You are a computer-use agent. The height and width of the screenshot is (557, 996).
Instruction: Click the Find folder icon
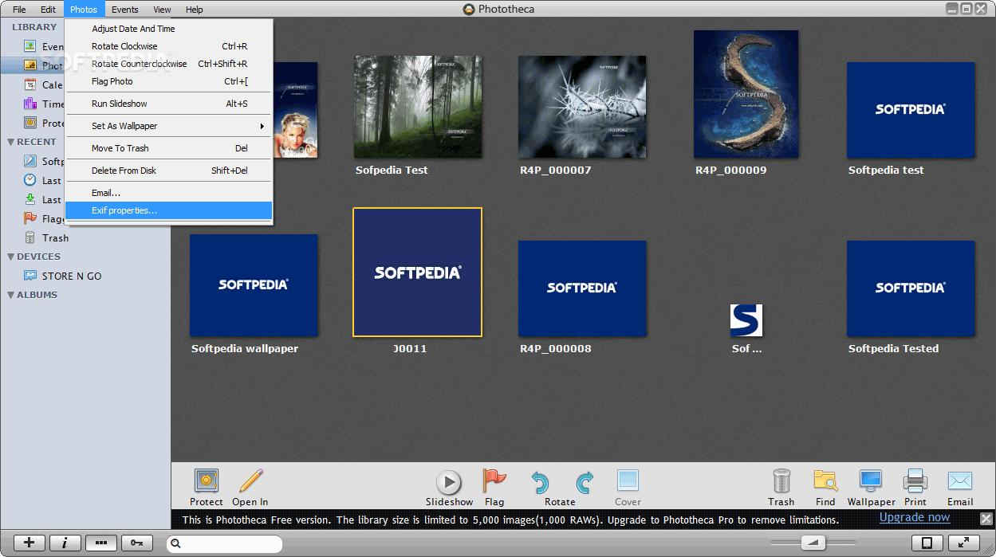pos(825,481)
